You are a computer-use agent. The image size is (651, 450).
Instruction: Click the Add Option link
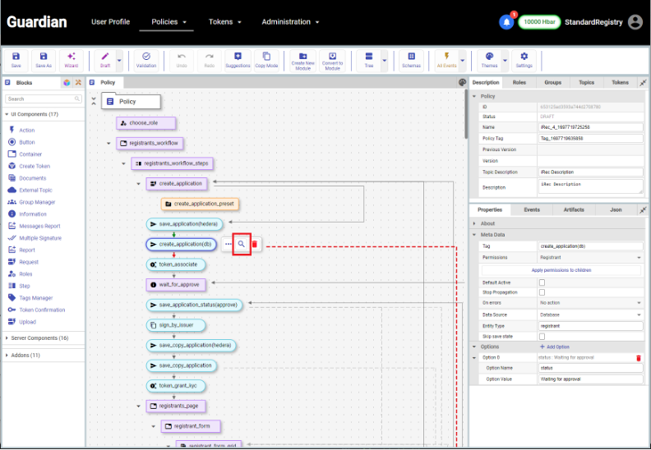pos(554,347)
